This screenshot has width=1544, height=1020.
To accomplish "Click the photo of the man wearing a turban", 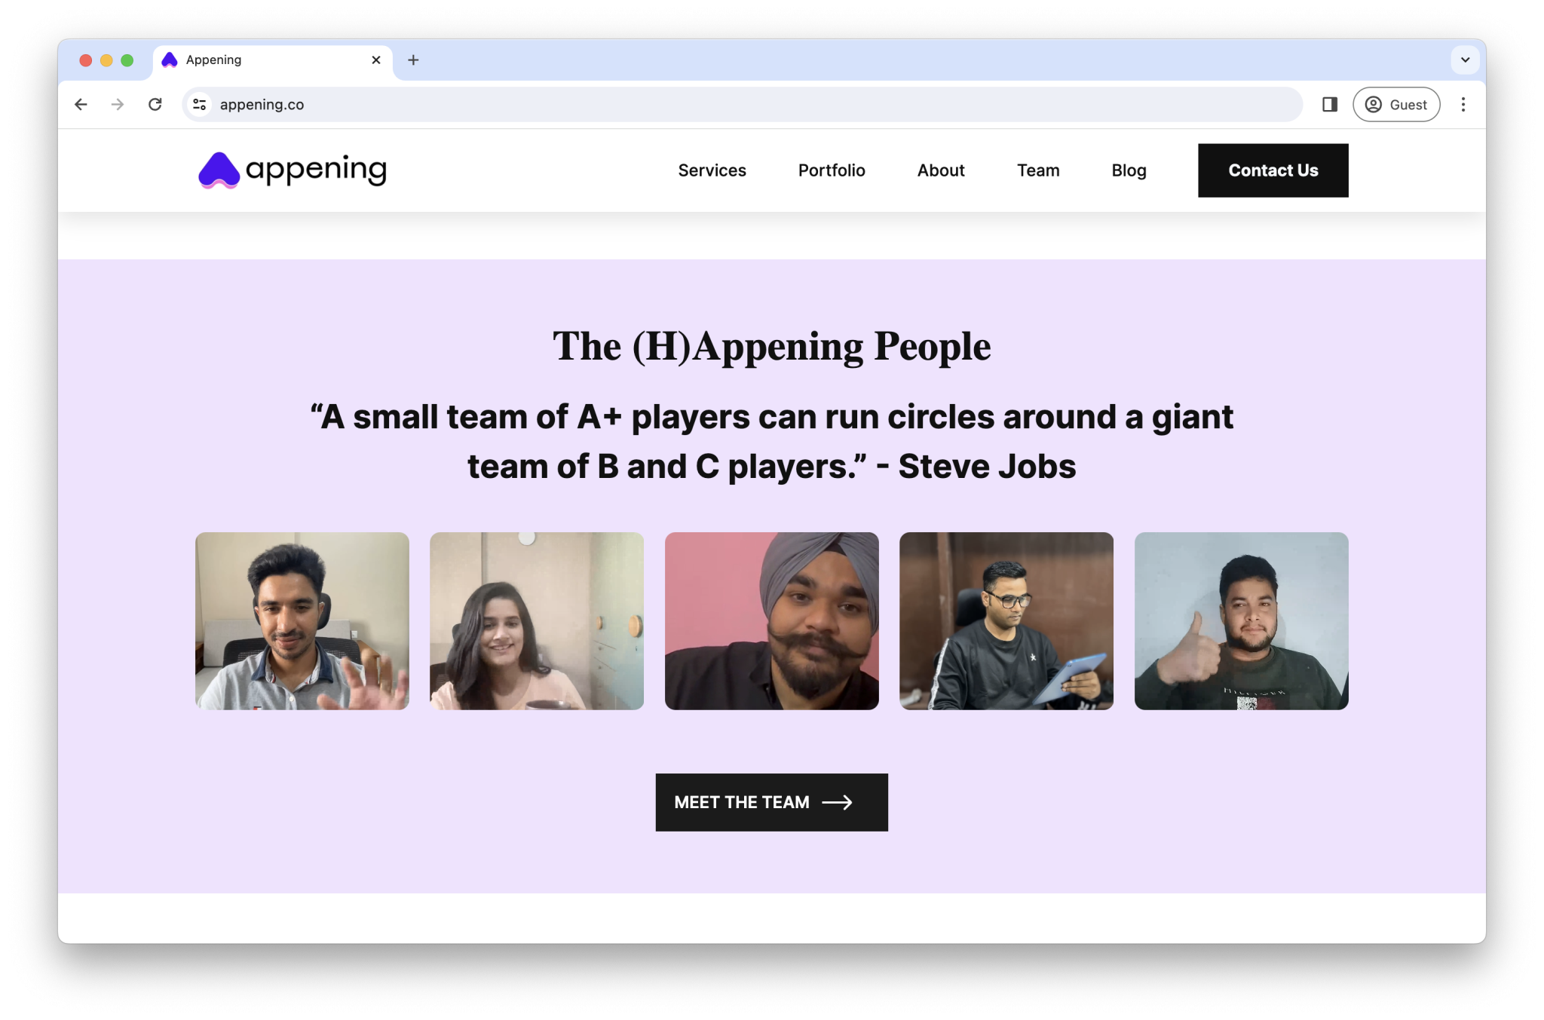I will click(x=771, y=621).
